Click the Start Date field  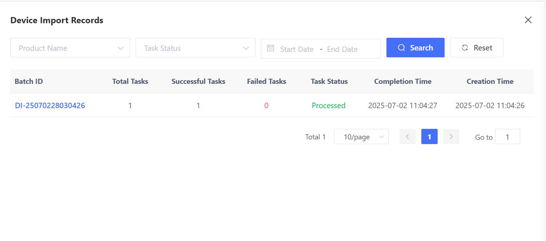[297, 49]
